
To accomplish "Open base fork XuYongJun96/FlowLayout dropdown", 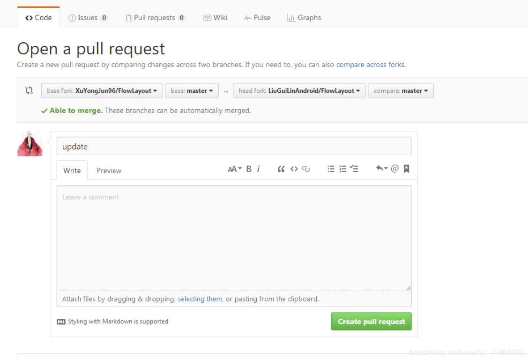I will [x=102, y=90].
